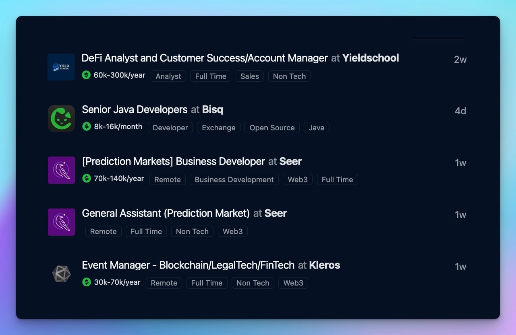Open the DeFi Analyst and Customer Success job
Image resolution: width=516 pixels, height=335 pixels.
(204, 58)
